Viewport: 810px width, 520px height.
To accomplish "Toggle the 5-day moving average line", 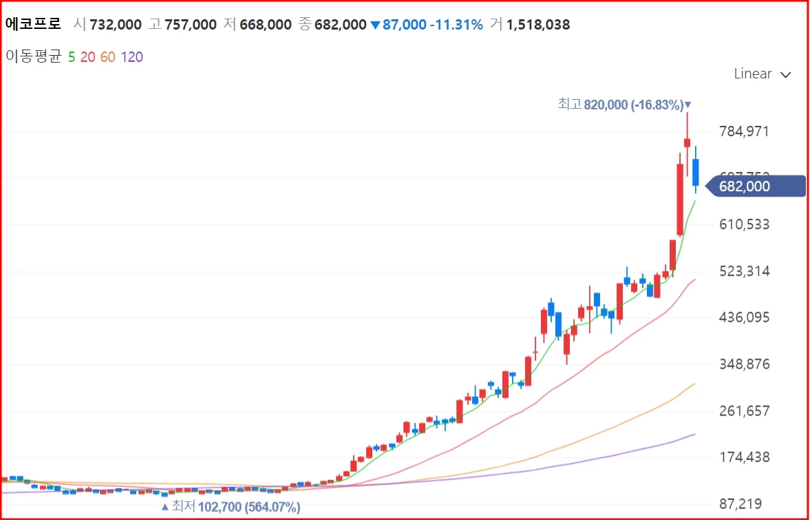I will tap(72, 57).
